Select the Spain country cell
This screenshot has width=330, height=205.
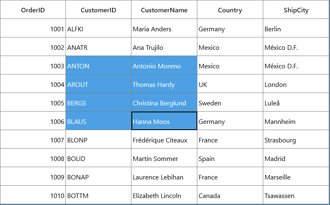point(230,158)
